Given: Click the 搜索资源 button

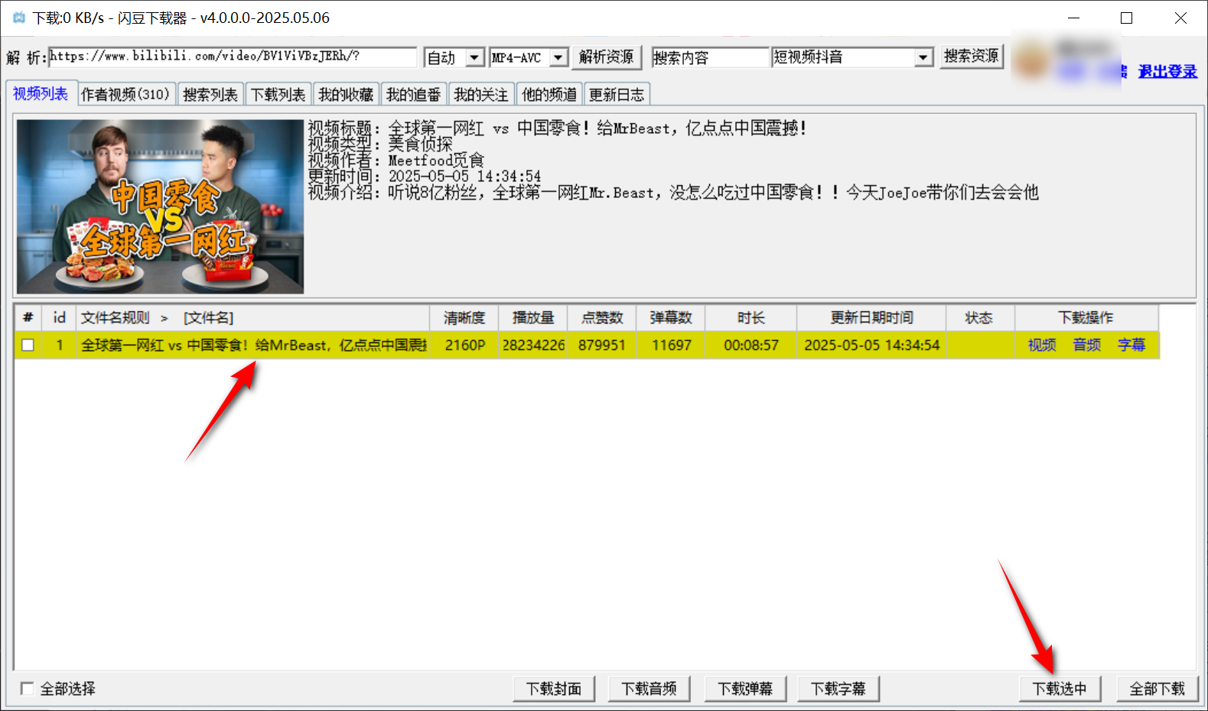Looking at the screenshot, I should point(971,57).
